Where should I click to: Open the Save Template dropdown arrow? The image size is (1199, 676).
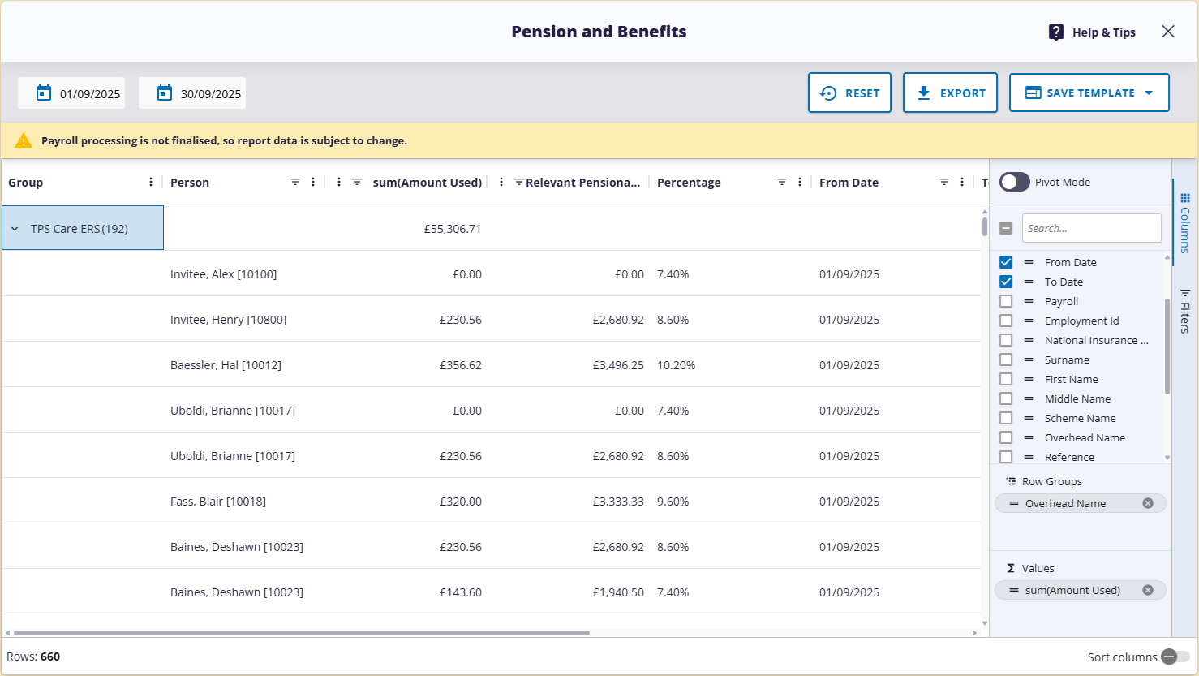(1149, 93)
